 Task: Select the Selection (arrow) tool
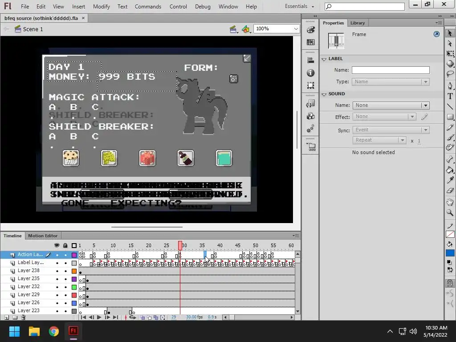(x=450, y=33)
